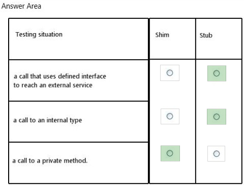Image resolution: width=244 pixels, height=185 pixels.
Task: Click the 'a call to a private method' text
Action: pos(50,161)
